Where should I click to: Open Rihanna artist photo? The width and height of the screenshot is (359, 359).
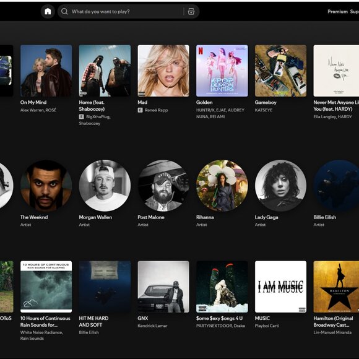[222, 186]
